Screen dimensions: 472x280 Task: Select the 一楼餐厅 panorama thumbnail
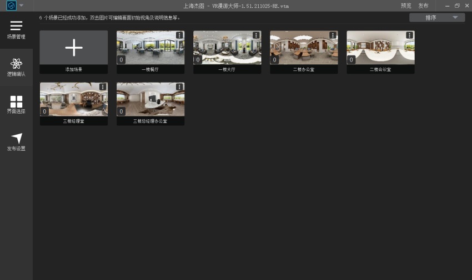(150, 48)
